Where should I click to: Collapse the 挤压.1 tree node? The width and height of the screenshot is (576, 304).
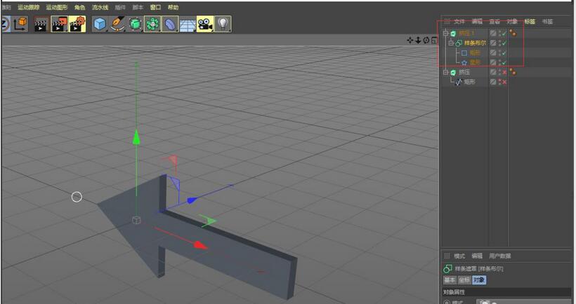pos(445,33)
